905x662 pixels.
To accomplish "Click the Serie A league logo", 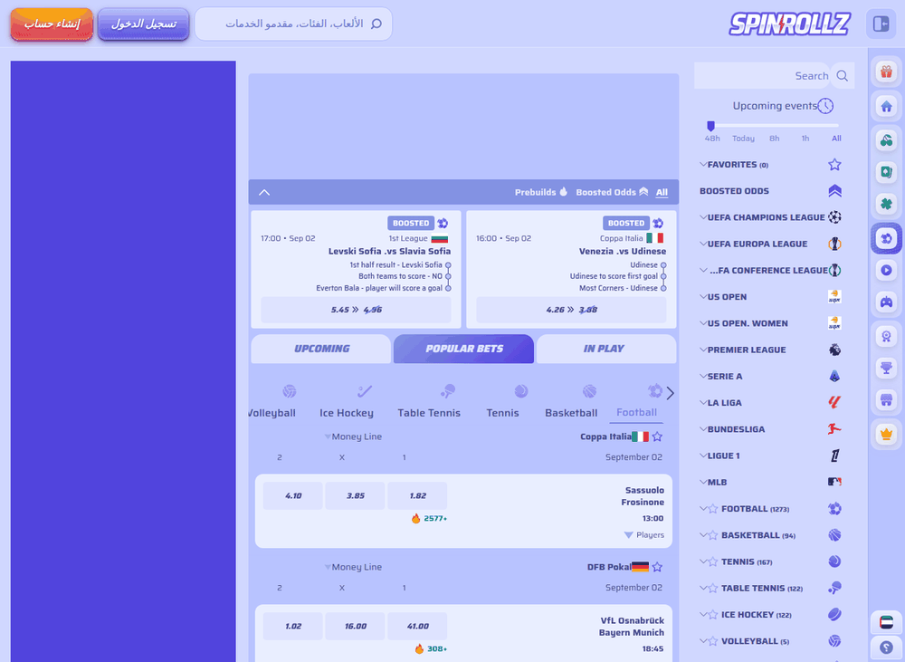I will 834,376.
